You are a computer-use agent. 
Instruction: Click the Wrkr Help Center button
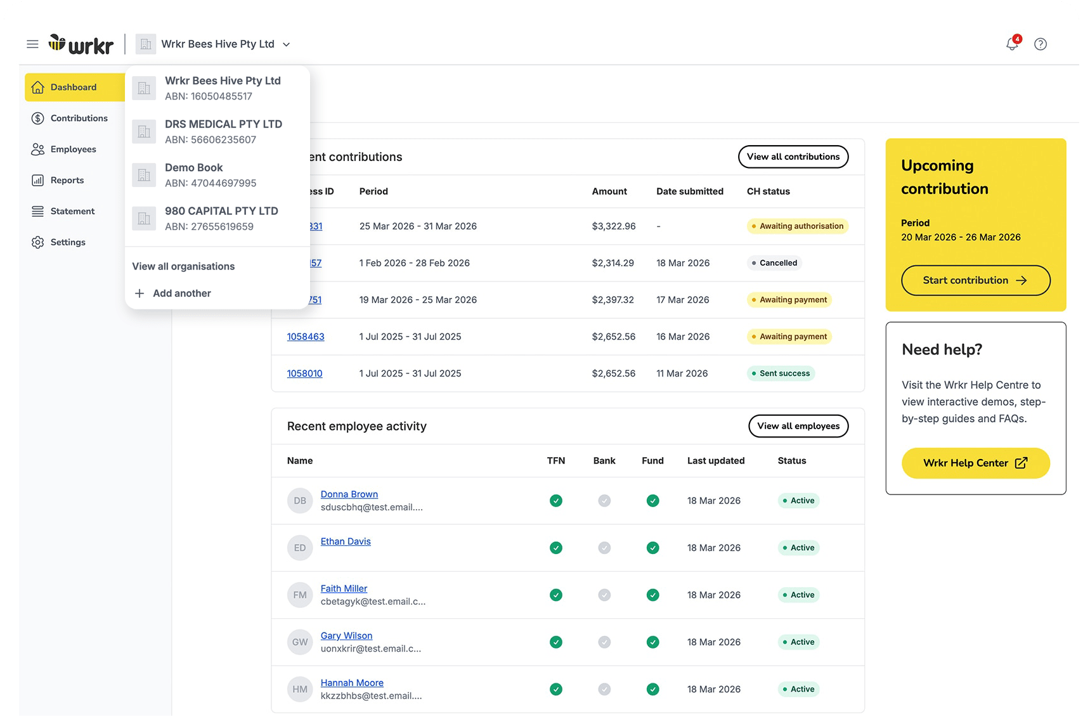click(x=975, y=463)
